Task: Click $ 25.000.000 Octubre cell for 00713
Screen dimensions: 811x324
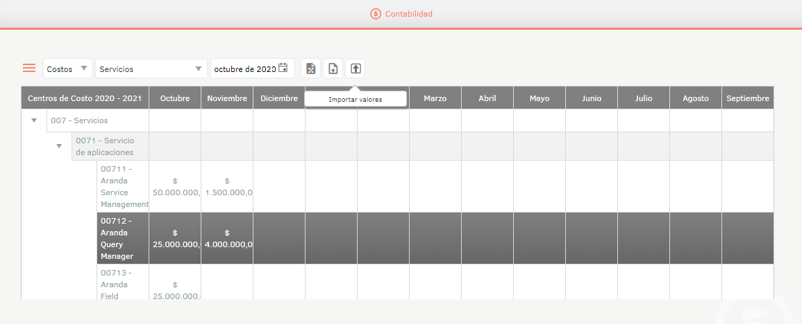Action: [175, 282]
